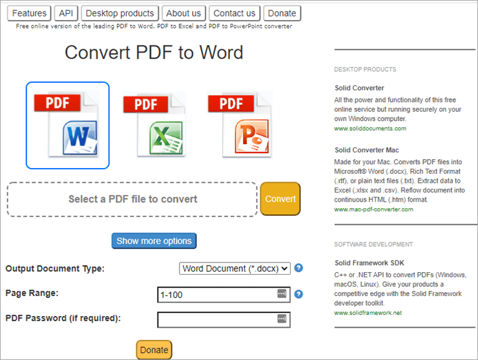The height and width of the screenshot is (360, 478).
Task: Click the PDF Password (if required) label
Action: pyautogui.click(x=63, y=318)
